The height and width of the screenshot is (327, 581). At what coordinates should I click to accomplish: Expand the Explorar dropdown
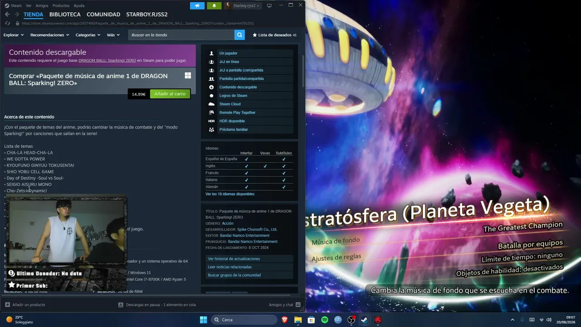tap(13, 35)
